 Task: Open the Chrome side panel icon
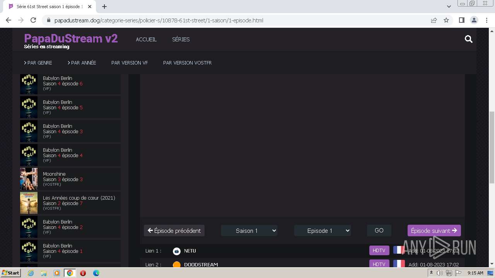pos(461,20)
